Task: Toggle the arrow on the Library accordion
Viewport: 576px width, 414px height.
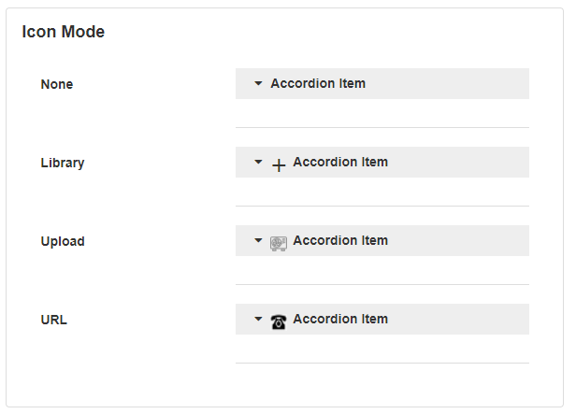Action: 258,163
